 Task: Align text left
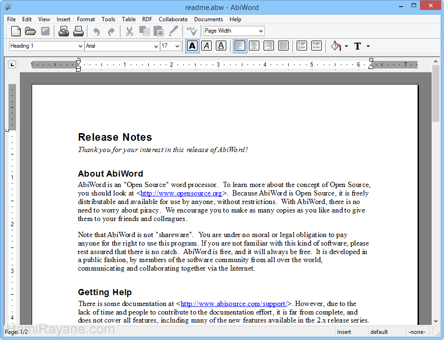tap(240, 46)
